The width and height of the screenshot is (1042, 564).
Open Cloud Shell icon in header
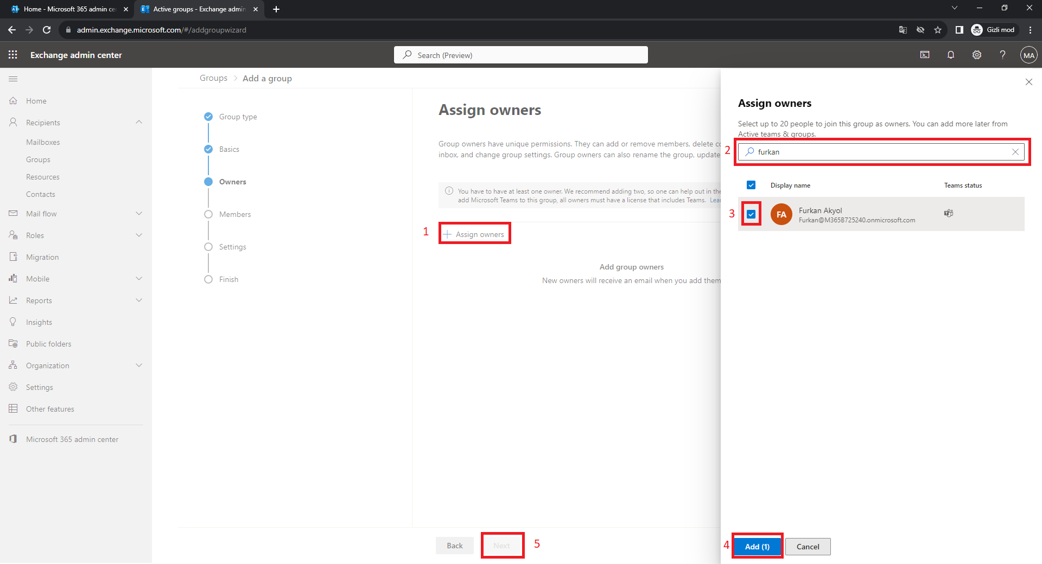point(925,55)
